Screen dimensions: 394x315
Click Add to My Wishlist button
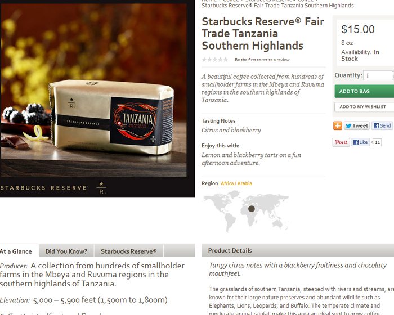364,107
